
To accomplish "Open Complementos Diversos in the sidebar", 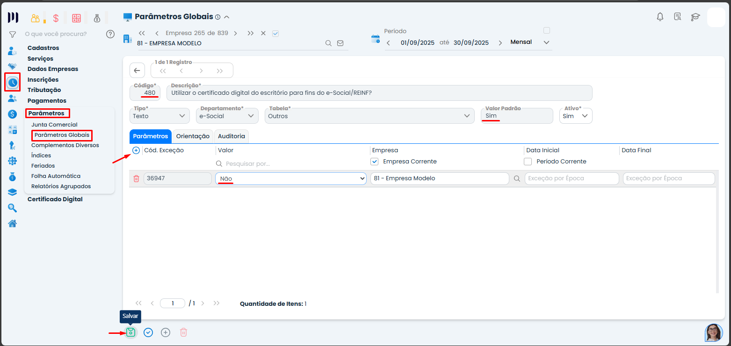I will (65, 145).
